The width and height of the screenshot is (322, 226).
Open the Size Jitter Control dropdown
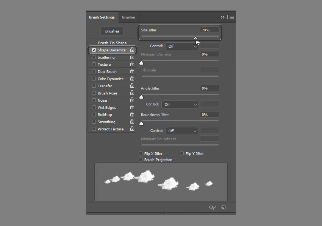pos(181,46)
